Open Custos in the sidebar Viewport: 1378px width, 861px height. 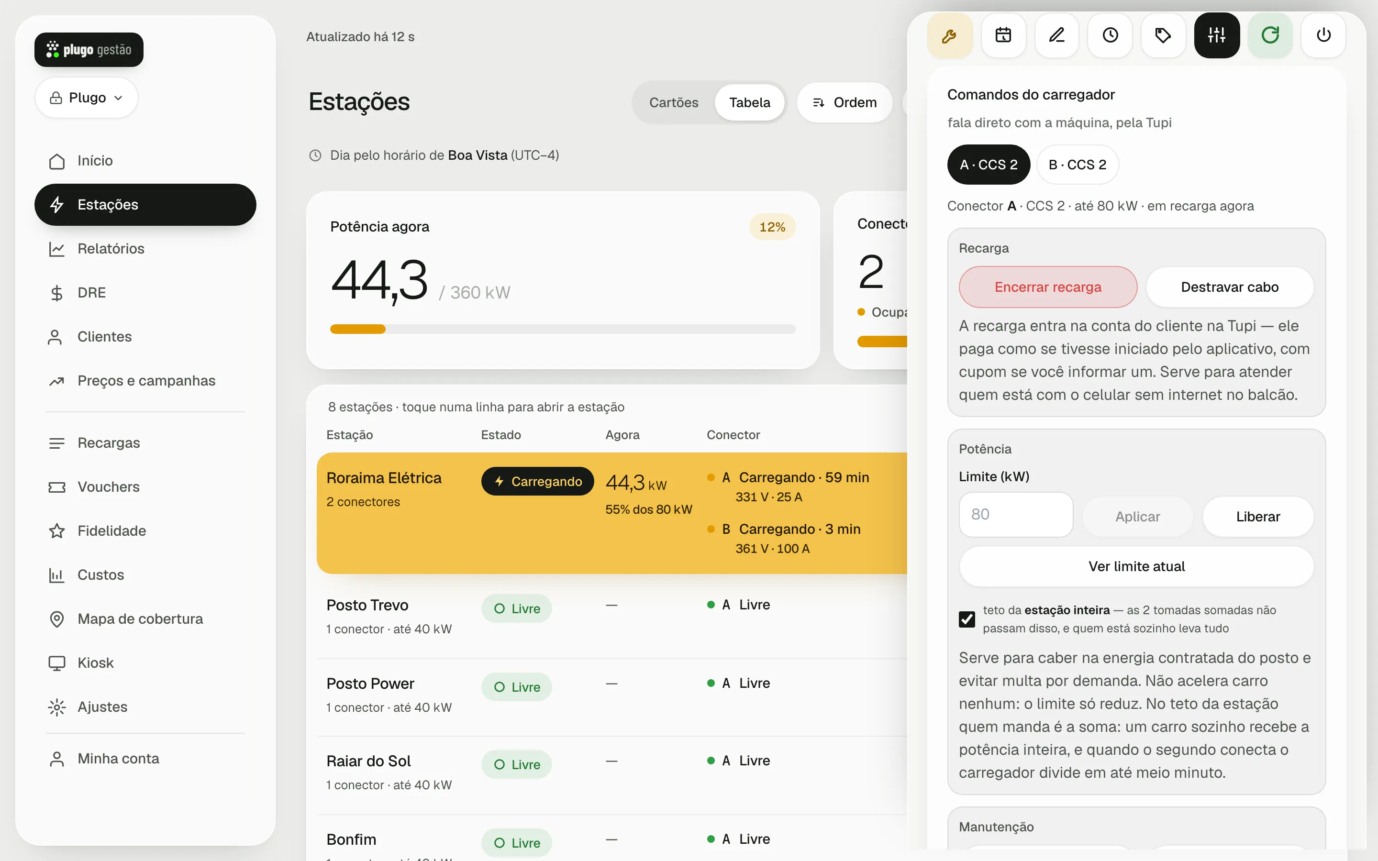click(x=145, y=574)
